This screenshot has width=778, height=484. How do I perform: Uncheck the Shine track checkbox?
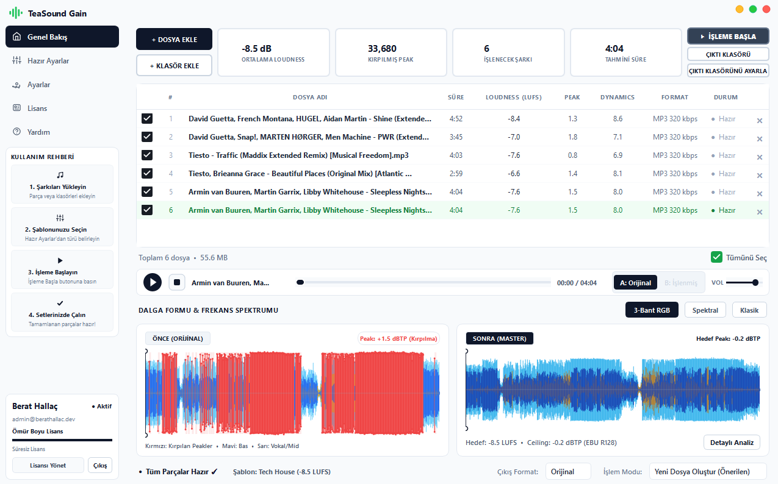click(x=147, y=118)
